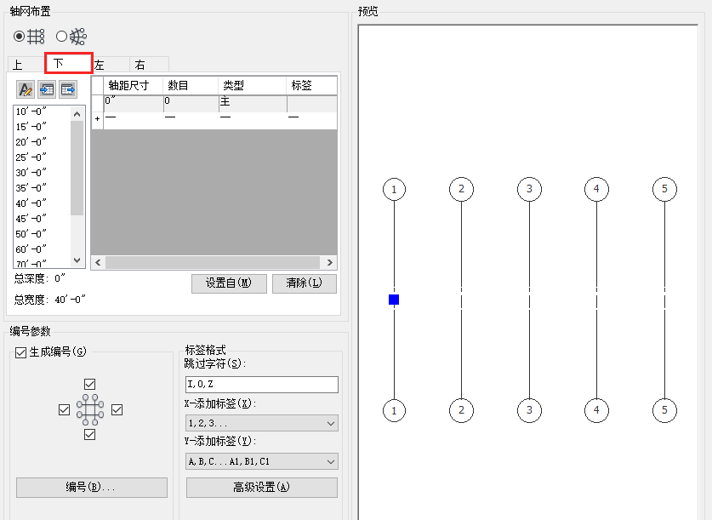
Task: Click the table horizontal scrollbar track
Action: pos(214,262)
